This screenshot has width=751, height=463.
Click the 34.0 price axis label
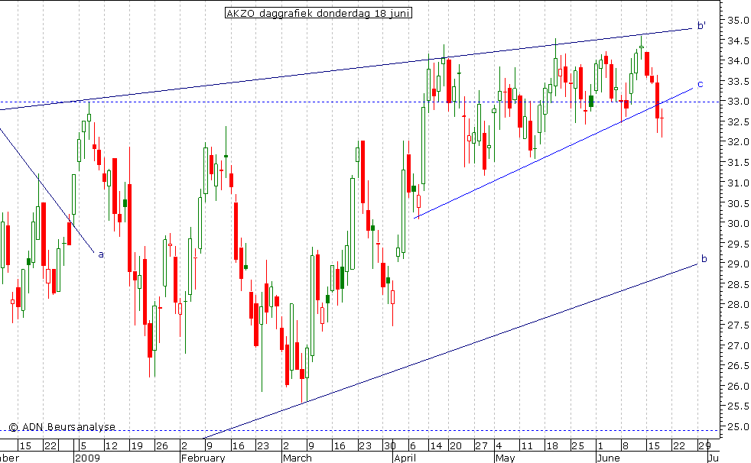[x=738, y=61]
